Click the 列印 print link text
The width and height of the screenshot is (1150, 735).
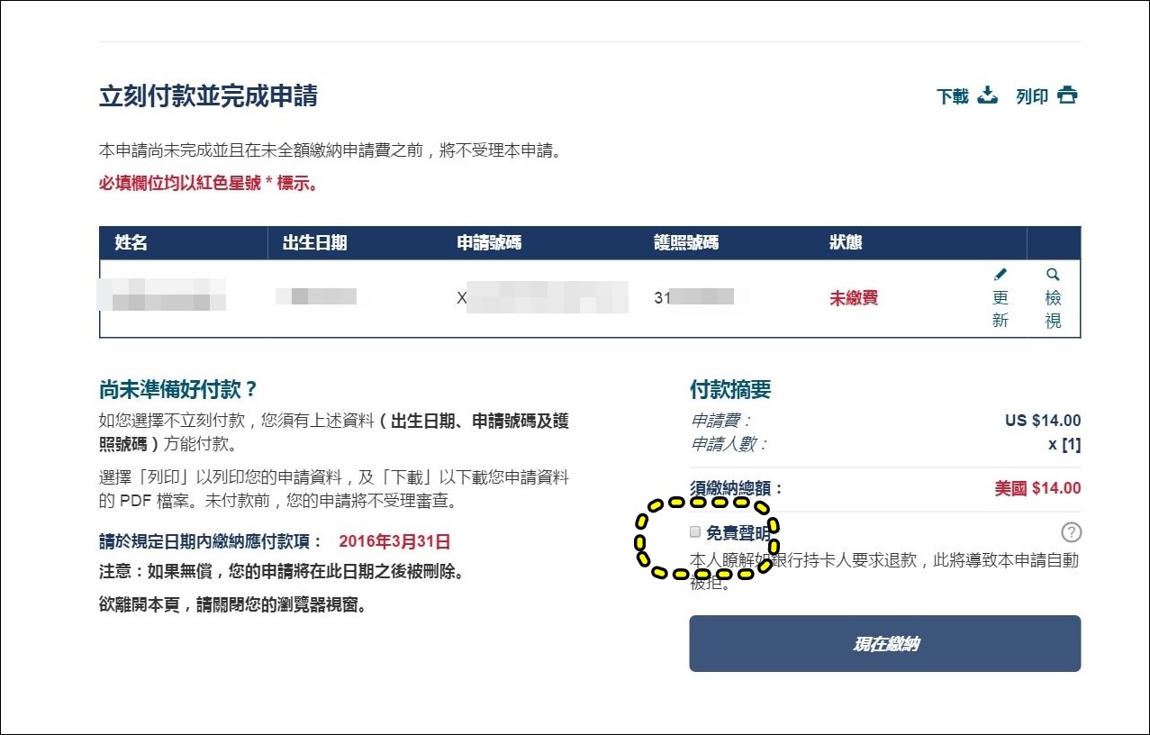[x=1032, y=96]
